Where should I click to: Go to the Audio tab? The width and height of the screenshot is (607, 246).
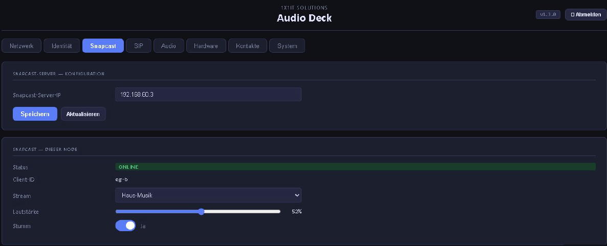[169, 46]
